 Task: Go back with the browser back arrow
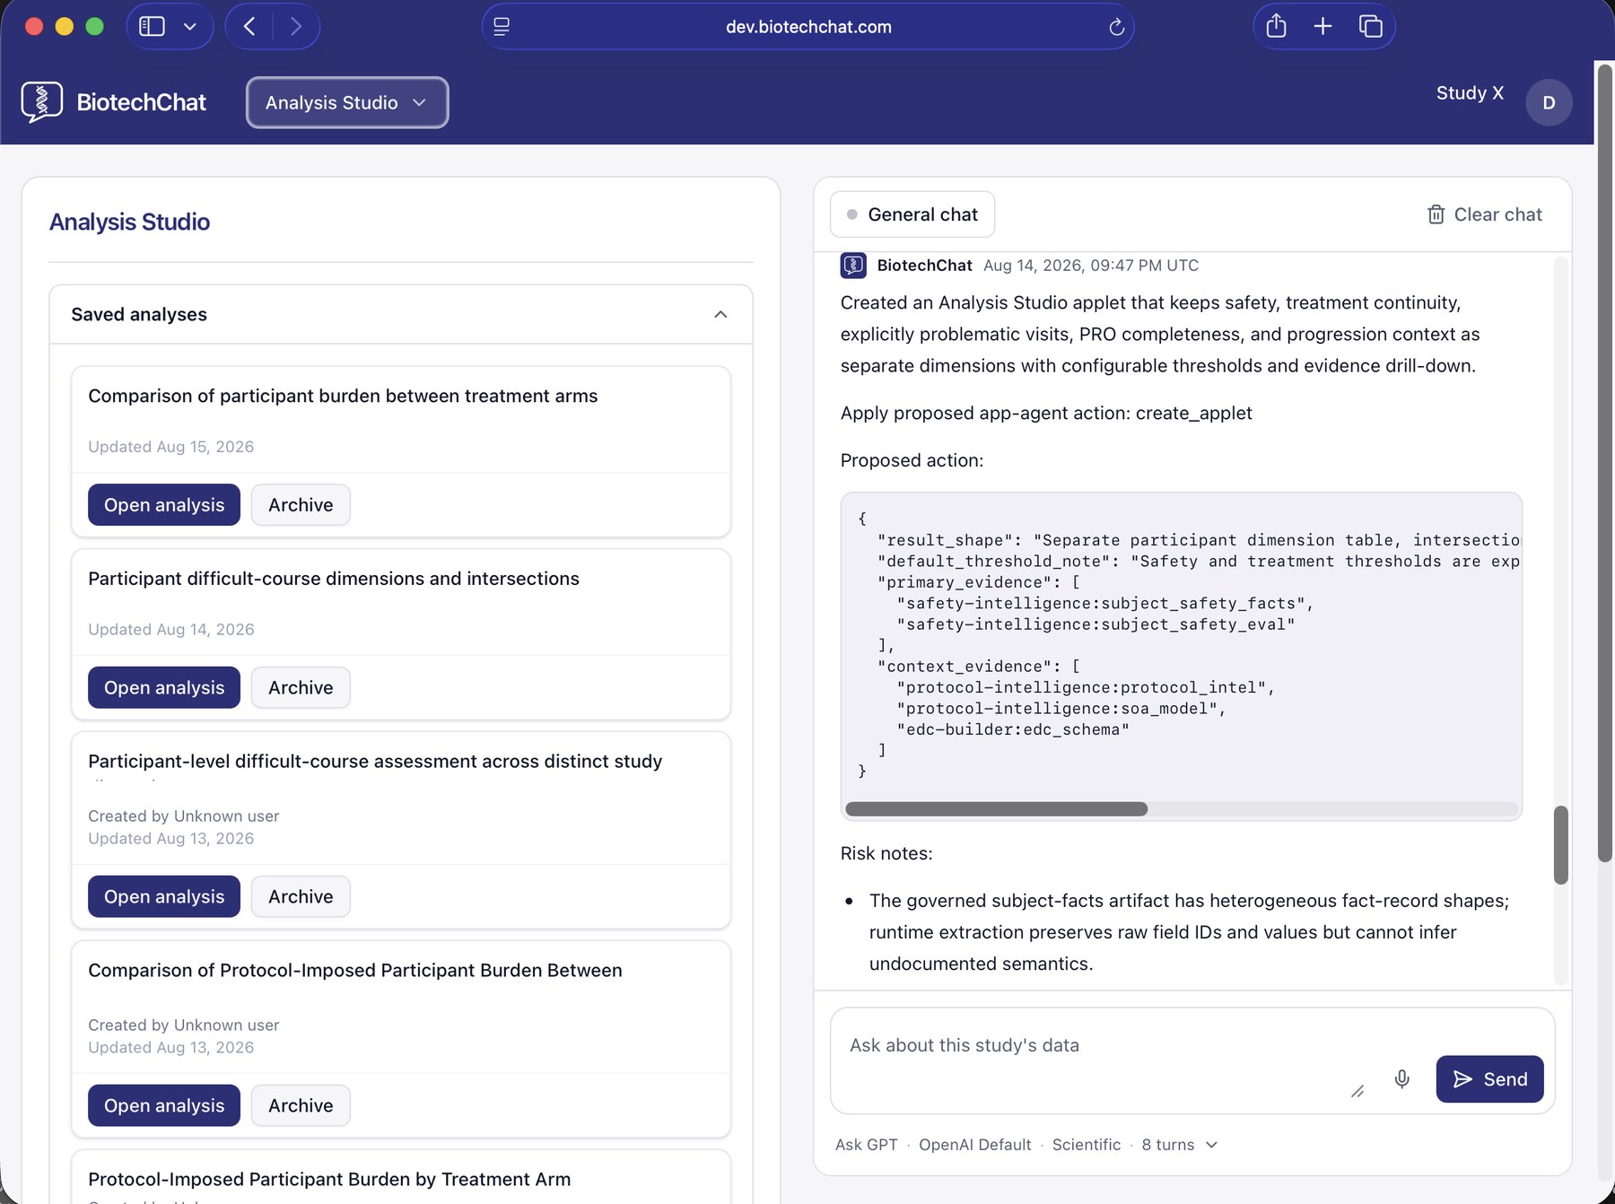[x=249, y=26]
